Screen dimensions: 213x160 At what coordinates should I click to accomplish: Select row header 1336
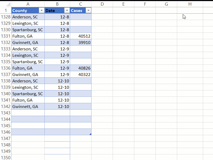click(x=6, y=68)
